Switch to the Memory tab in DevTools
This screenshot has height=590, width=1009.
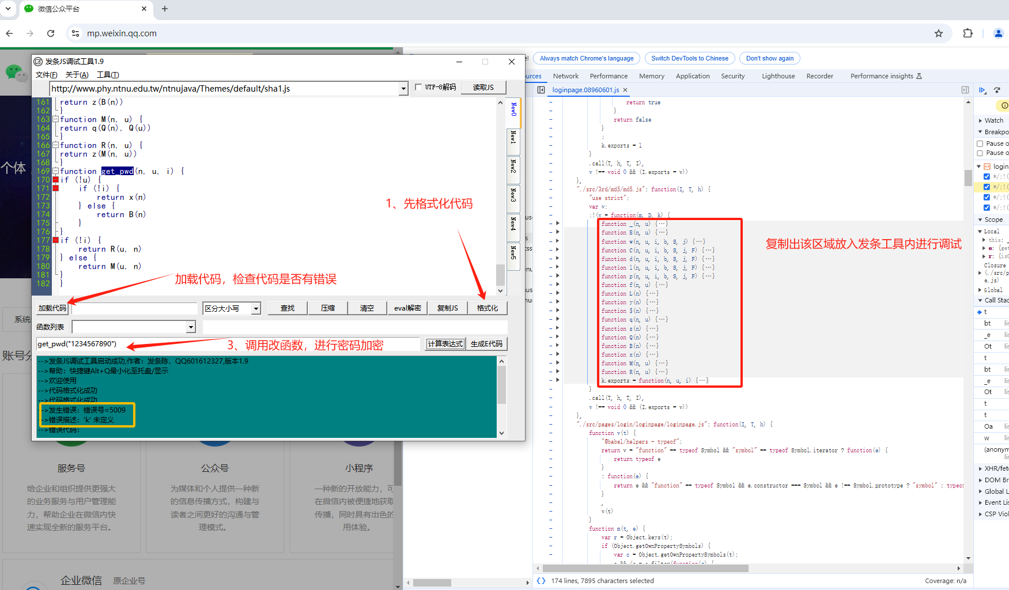click(652, 76)
